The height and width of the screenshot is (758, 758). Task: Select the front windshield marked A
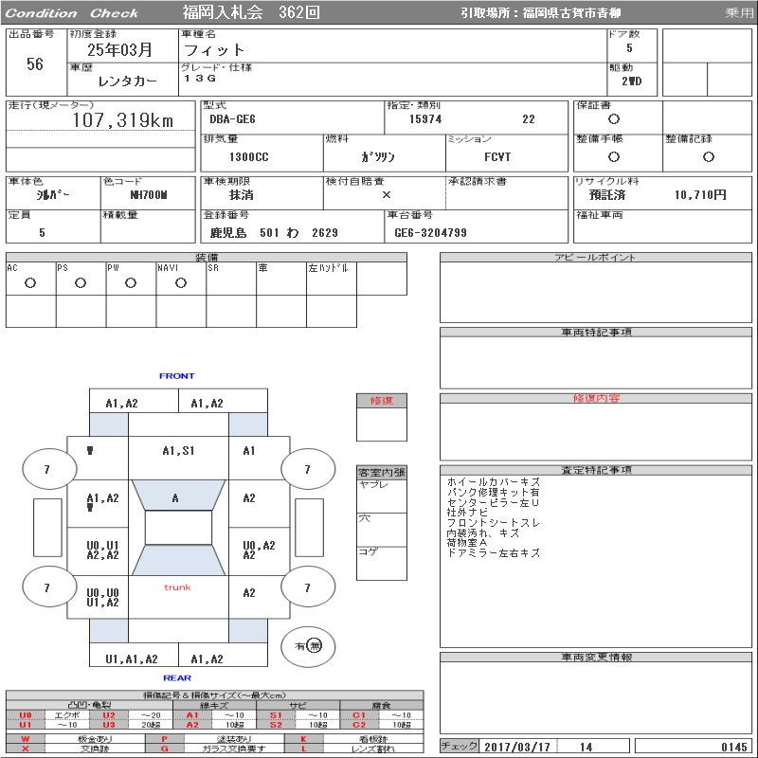coord(175,497)
